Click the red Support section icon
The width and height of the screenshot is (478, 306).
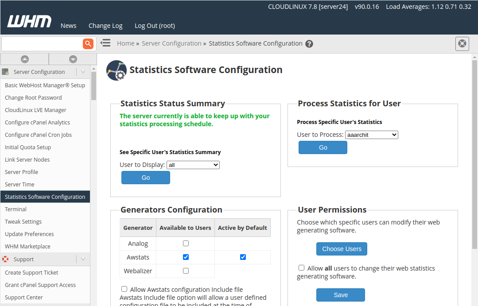tap(6, 259)
